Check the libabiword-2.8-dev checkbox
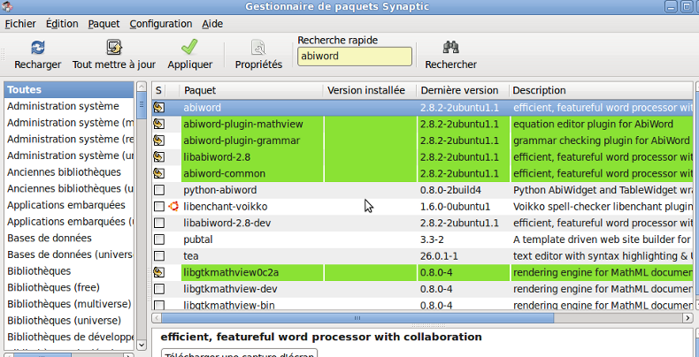This screenshot has width=699, height=357. [159, 223]
